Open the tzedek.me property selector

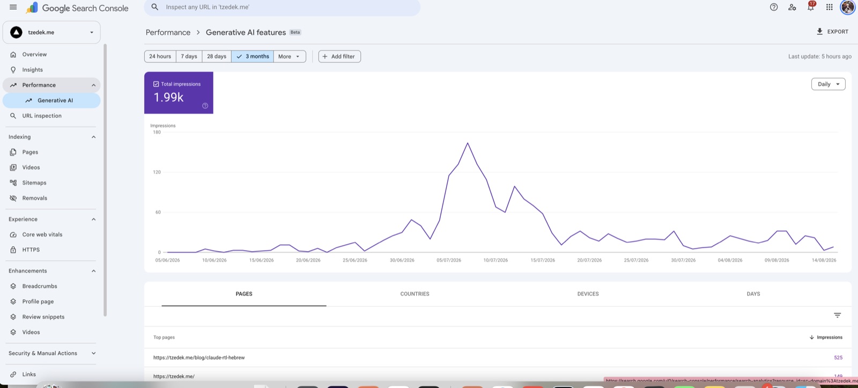(51, 32)
